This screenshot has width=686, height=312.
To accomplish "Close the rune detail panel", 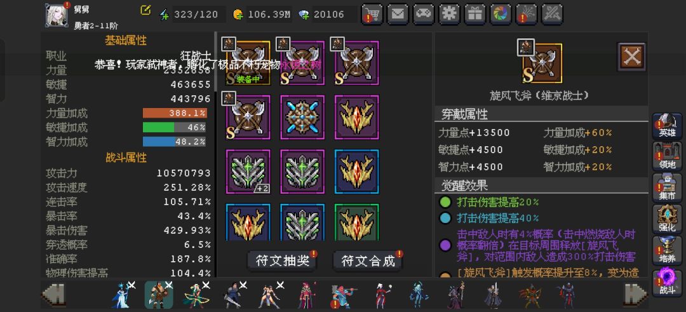I will (631, 57).
